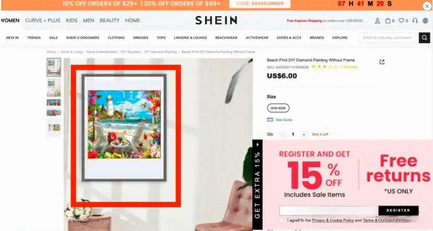
Task: Close the promo banner with X
Action: (427, 6)
